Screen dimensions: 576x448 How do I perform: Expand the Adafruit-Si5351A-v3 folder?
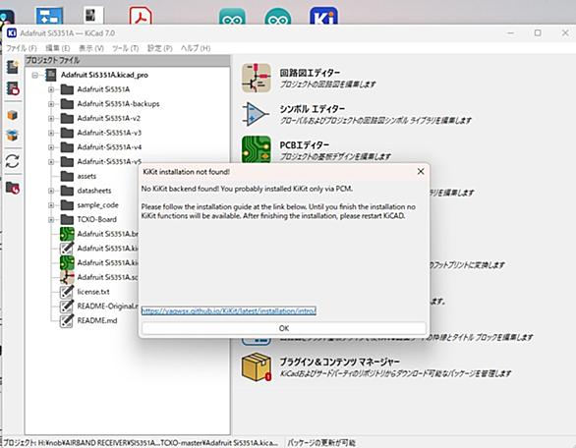pyautogui.click(x=51, y=133)
